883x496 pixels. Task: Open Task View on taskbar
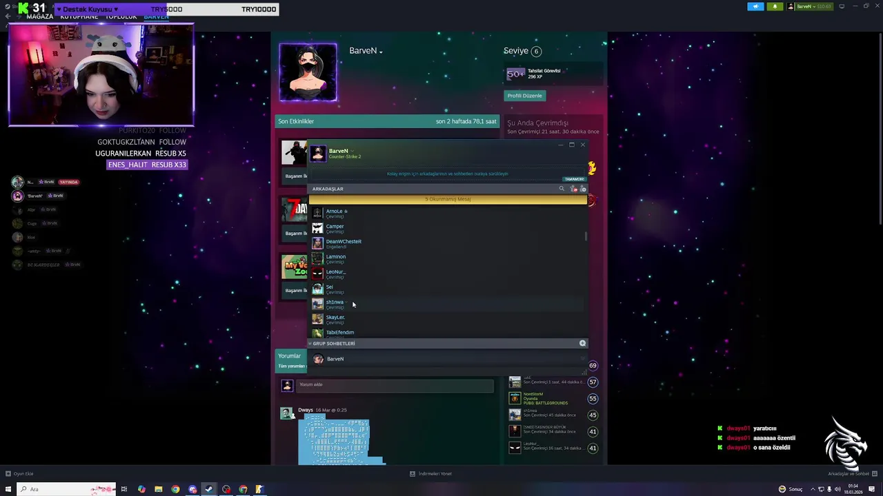tap(124, 489)
